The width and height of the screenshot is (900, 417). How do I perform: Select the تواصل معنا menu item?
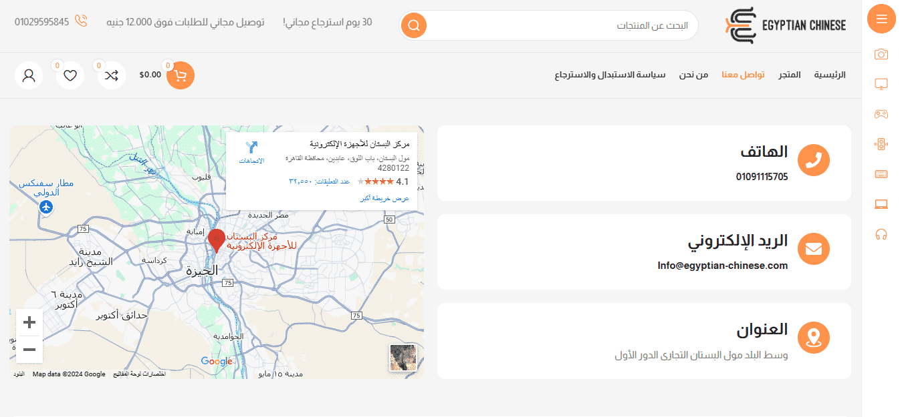(743, 75)
